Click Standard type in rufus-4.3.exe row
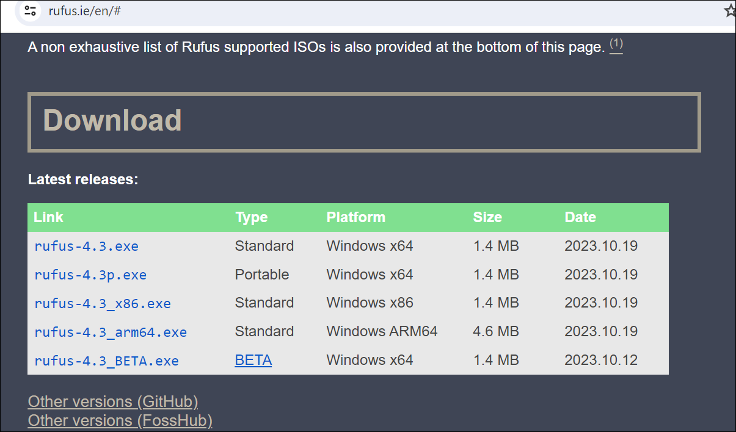The image size is (736, 432). tap(264, 246)
